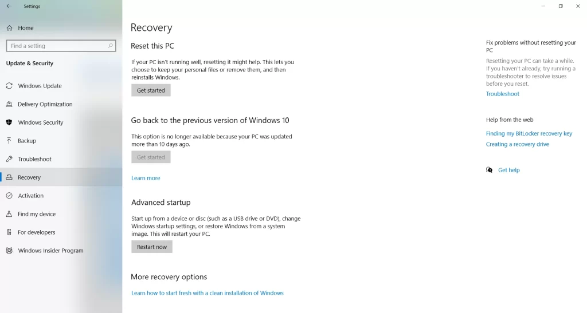
Task: Open the clean installation of Windows link
Action: point(208,293)
